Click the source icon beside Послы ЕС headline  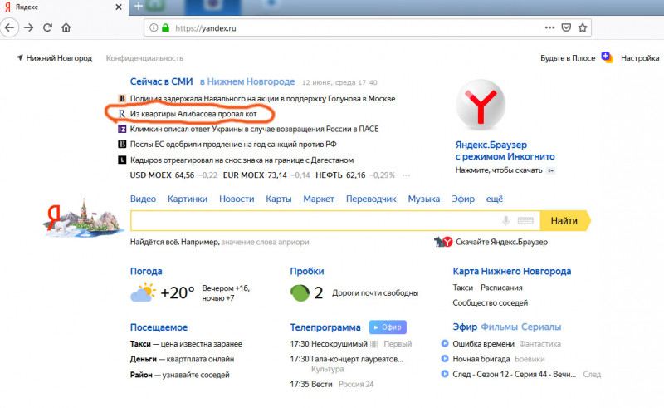(122, 145)
